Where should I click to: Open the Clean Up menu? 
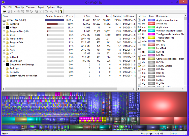(19, 7)
